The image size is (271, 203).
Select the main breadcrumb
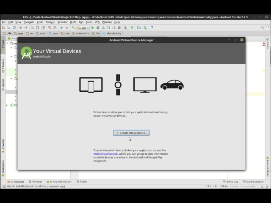point(41,33)
